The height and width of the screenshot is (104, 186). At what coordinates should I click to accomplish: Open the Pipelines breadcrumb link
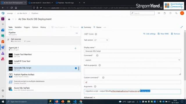(35, 13)
